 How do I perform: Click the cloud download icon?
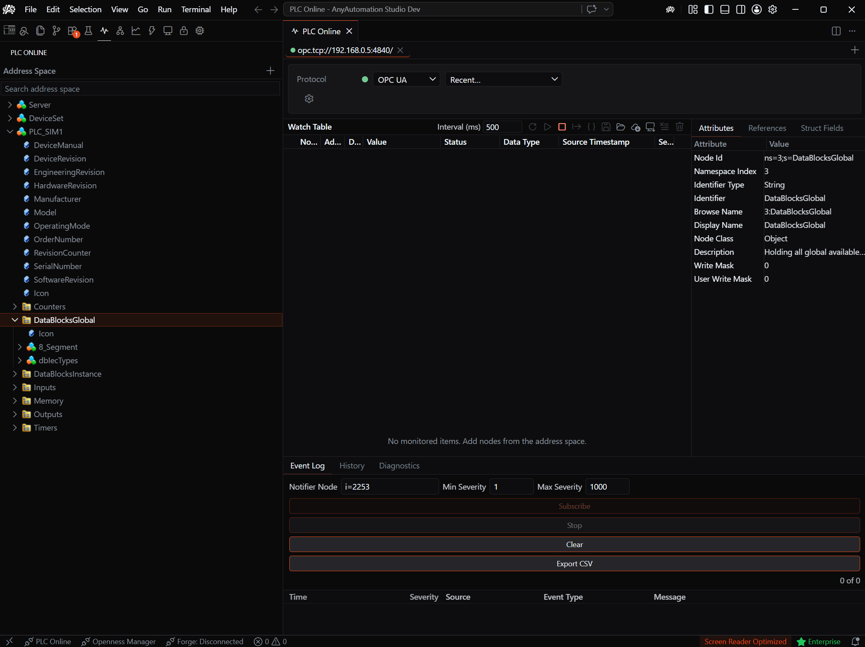[635, 127]
